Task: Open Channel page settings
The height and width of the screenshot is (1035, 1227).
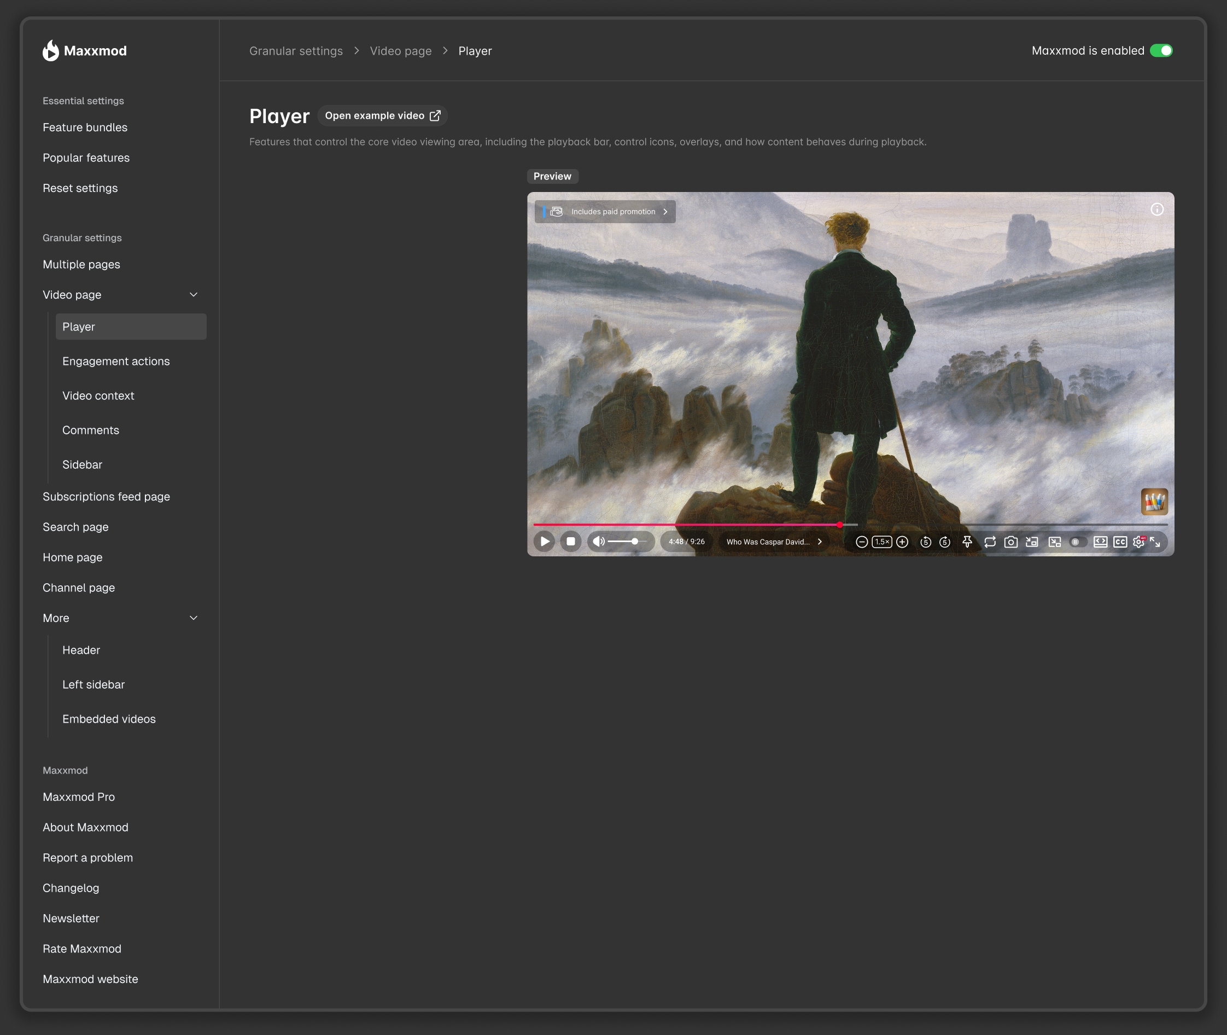Action: pos(79,588)
